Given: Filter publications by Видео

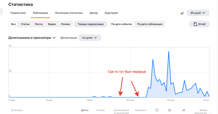Looking at the screenshot, I should coord(52,24).
